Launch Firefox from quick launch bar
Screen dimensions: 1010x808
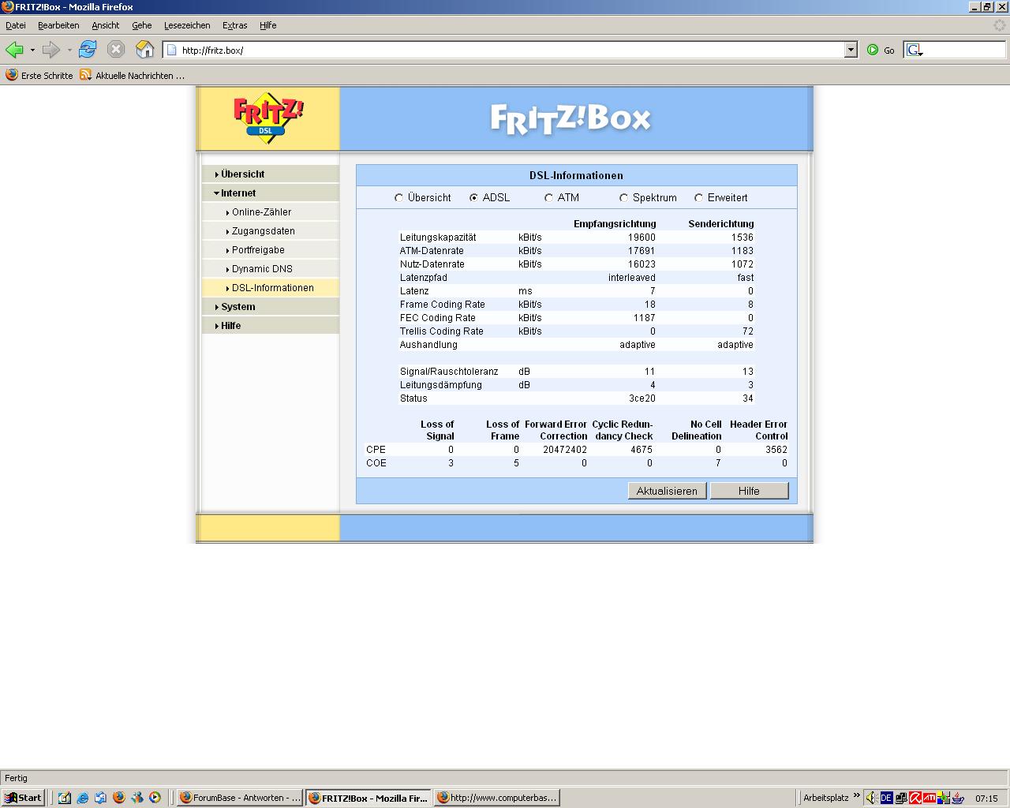click(119, 798)
